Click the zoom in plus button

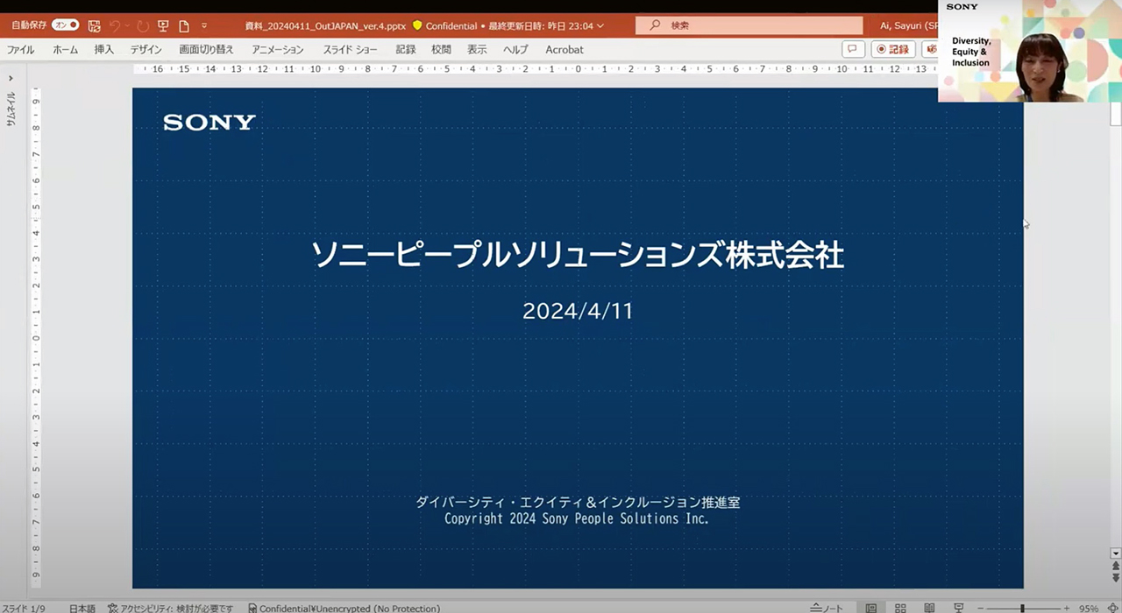tap(1067, 608)
